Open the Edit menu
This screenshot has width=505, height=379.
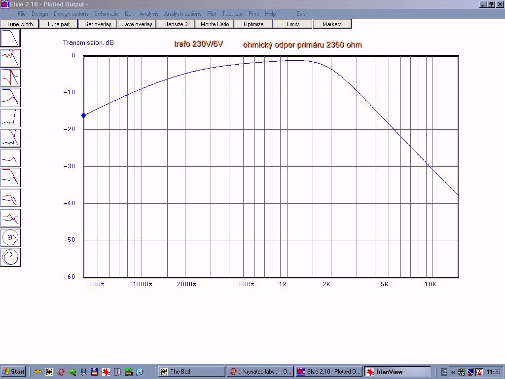129,14
